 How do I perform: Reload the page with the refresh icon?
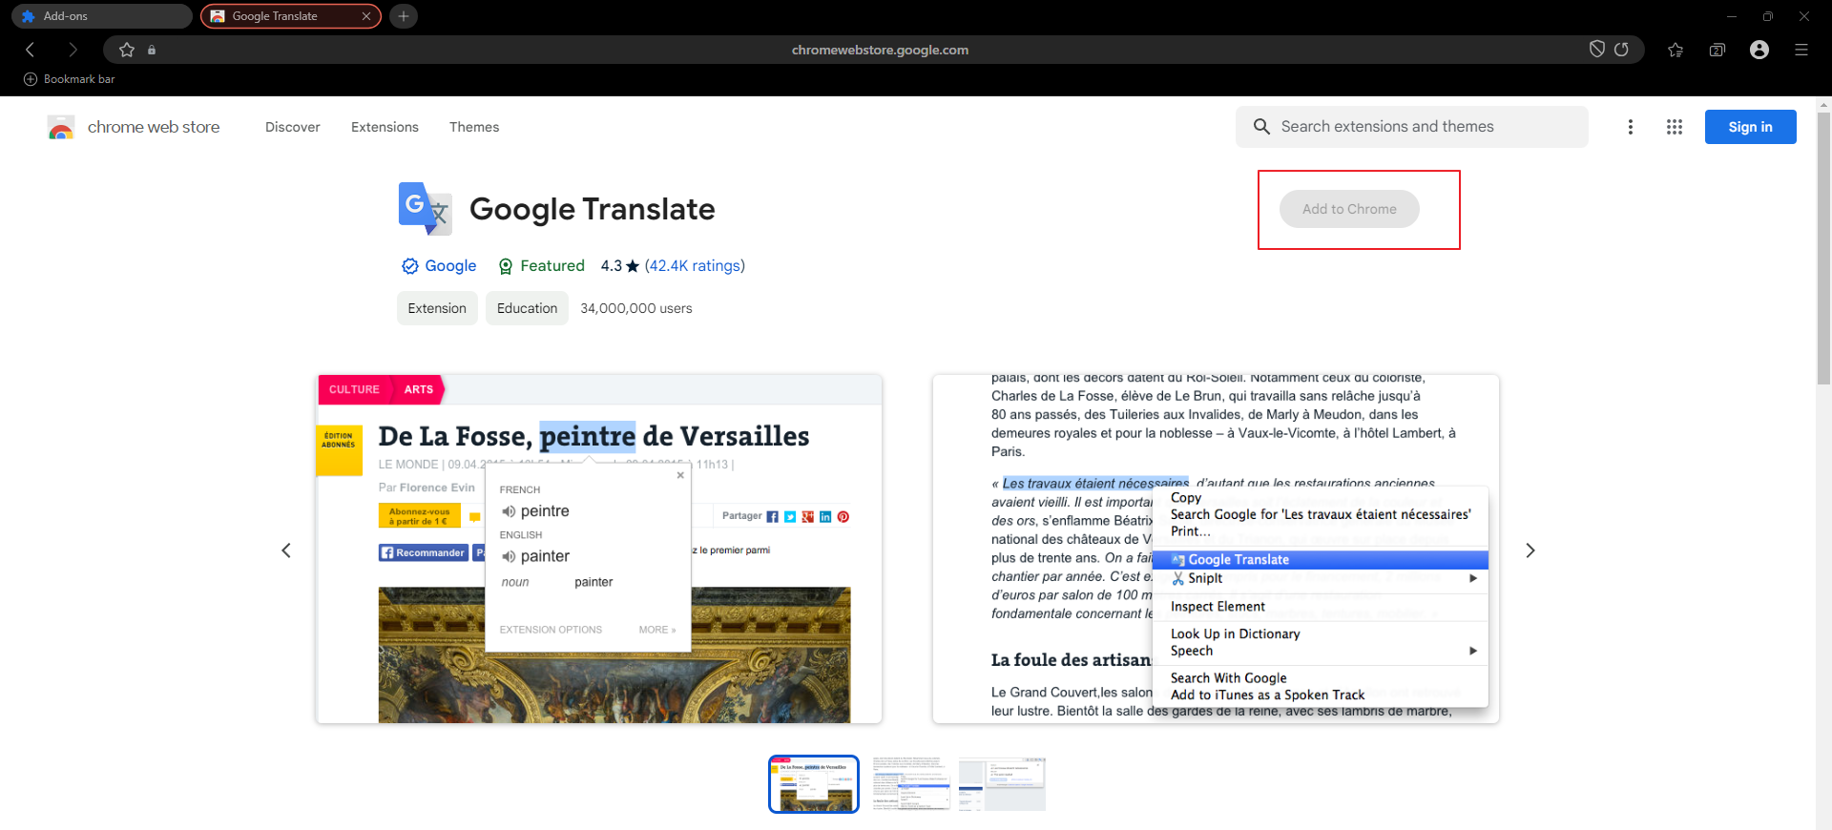1621,50
